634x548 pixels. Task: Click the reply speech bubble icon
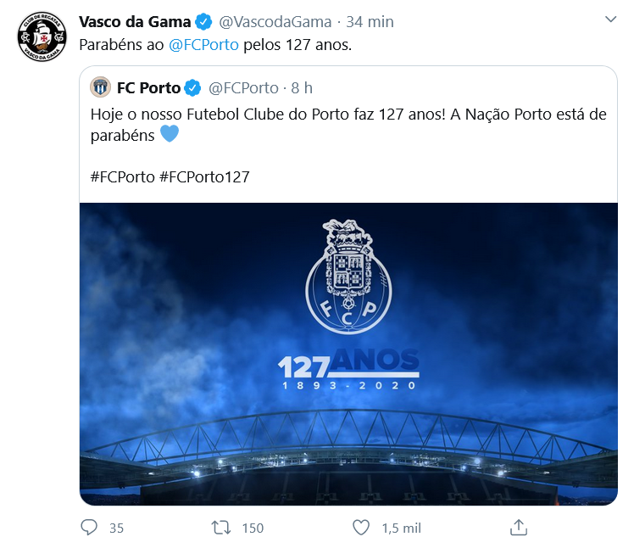pos(89,528)
